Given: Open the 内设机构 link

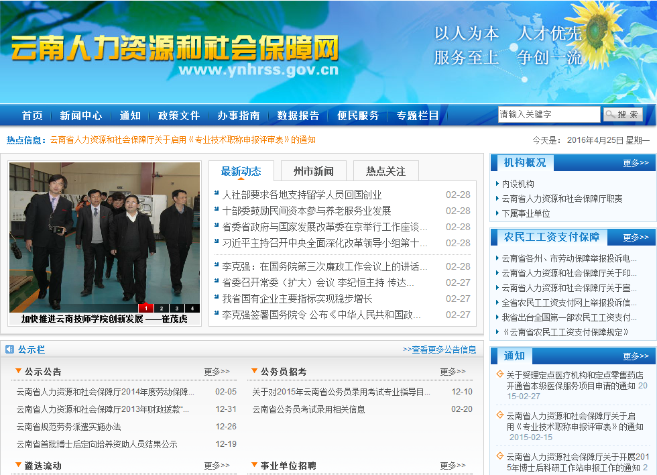Looking at the screenshot, I should click(x=518, y=184).
